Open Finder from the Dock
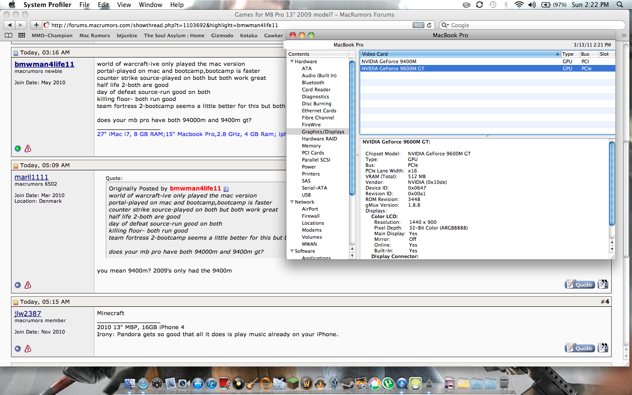632x395 pixels. tap(130, 384)
